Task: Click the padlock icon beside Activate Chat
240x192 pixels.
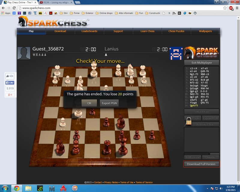Action: 189,122
